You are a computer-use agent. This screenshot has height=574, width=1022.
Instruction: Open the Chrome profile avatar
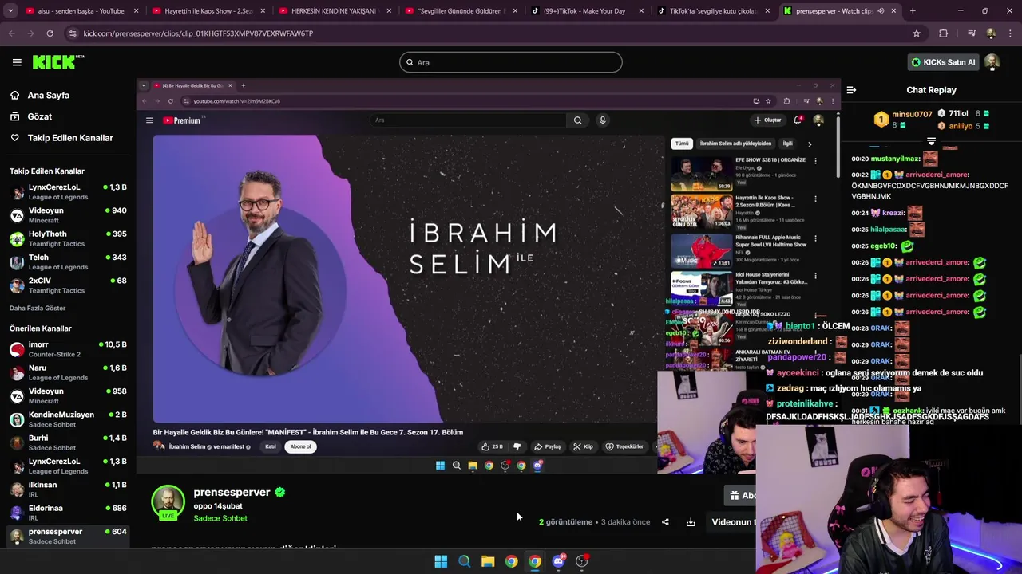click(x=991, y=33)
